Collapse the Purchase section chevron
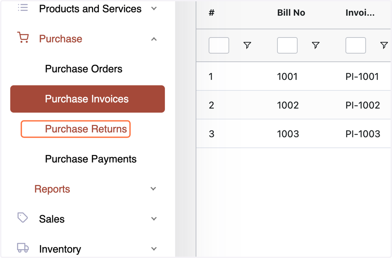Screen dimensions: 392x258 pyautogui.click(x=154, y=39)
